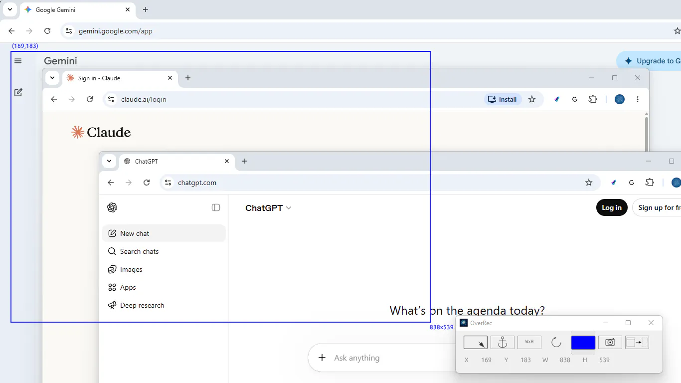Viewport: 681px width, 383px height.
Task: Bookmark the Gemini page with star icon
Action: pos(677,31)
